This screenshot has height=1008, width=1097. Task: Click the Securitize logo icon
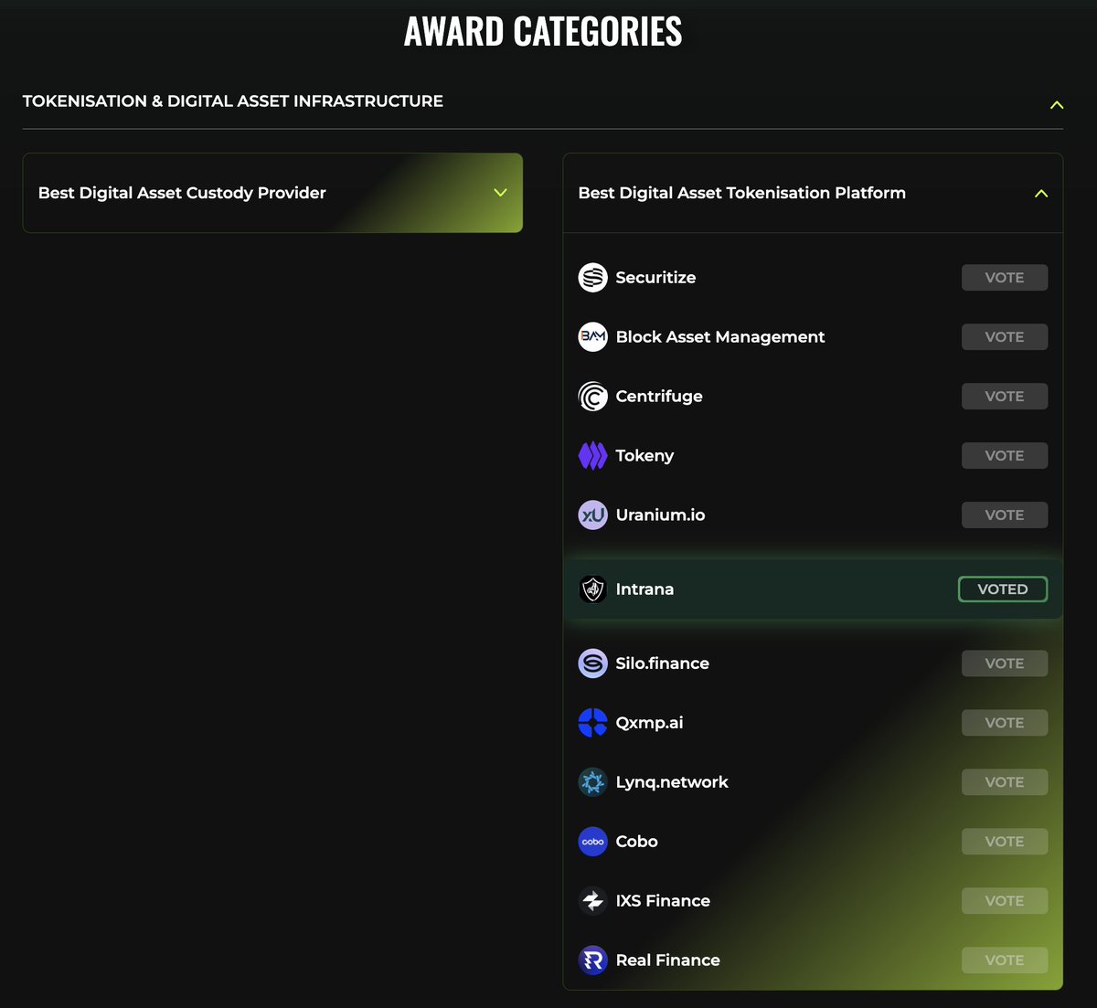(593, 278)
